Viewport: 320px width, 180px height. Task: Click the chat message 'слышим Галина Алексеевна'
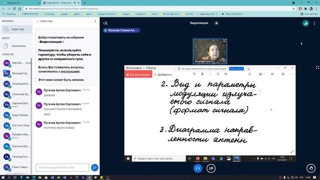(62, 109)
